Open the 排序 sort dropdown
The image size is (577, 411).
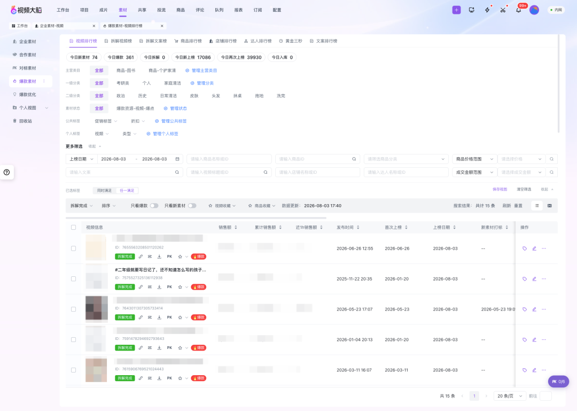(108, 205)
